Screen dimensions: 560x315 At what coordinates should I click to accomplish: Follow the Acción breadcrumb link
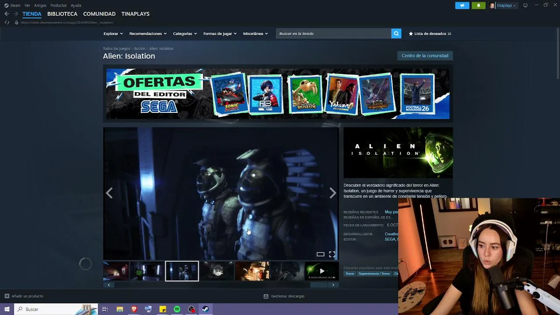[x=140, y=49]
